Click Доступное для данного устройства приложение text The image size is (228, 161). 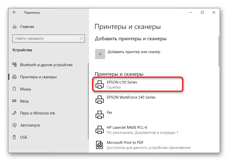click(x=149, y=148)
